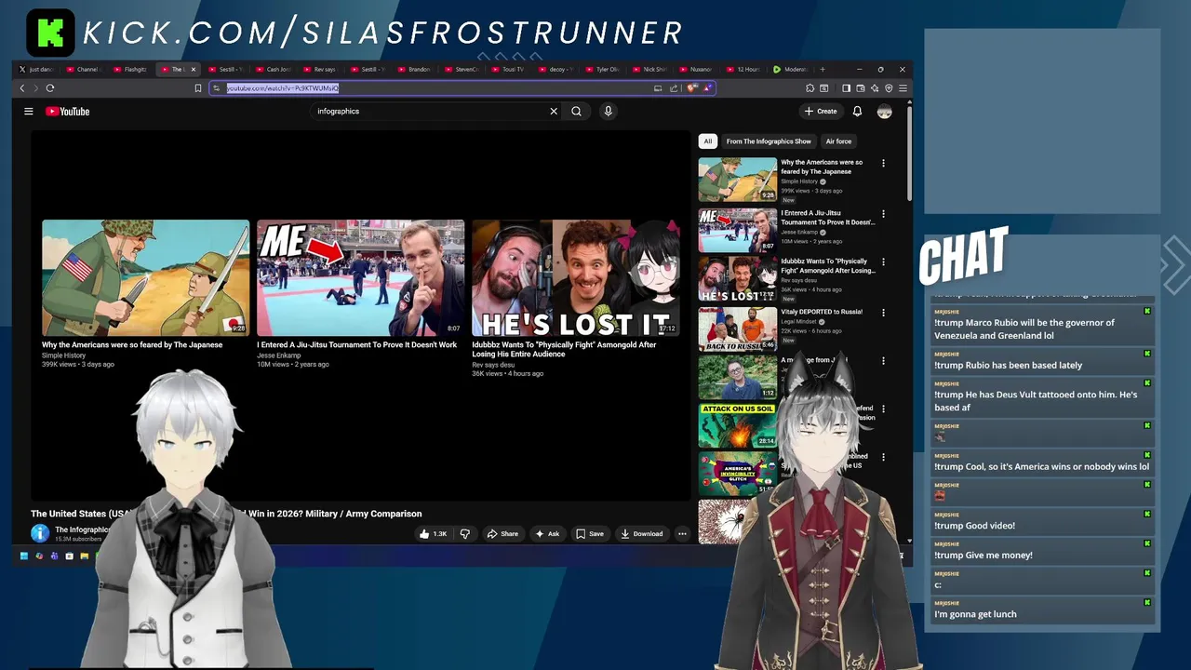Click the YouTube page vertical scrollbar

click(910, 154)
